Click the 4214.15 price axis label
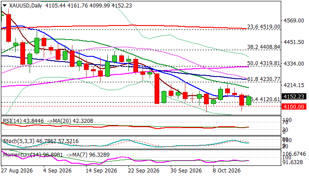 (294, 85)
